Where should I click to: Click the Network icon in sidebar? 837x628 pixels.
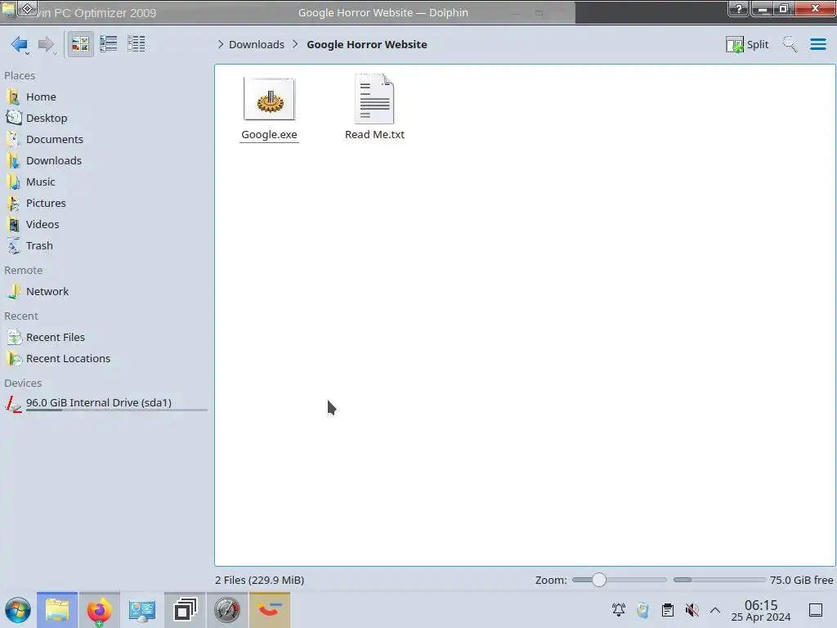[x=14, y=292]
